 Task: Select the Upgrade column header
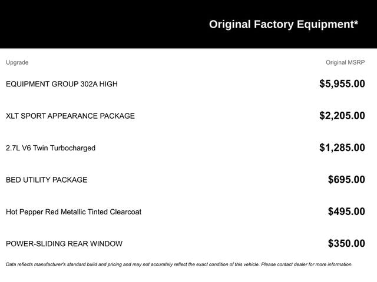click(x=17, y=63)
